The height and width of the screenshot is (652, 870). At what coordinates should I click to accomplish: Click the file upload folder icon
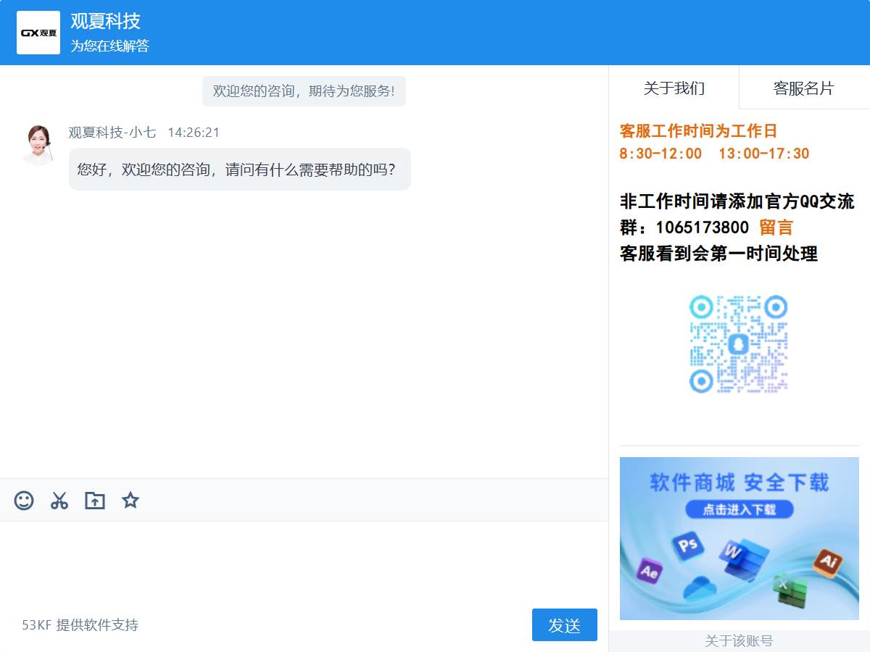95,501
